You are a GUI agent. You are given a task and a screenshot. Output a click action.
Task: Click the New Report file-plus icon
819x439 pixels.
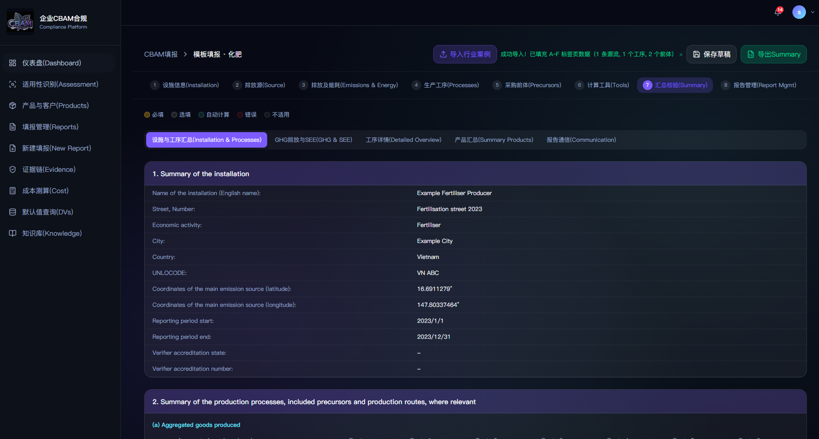click(x=13, y=148)
